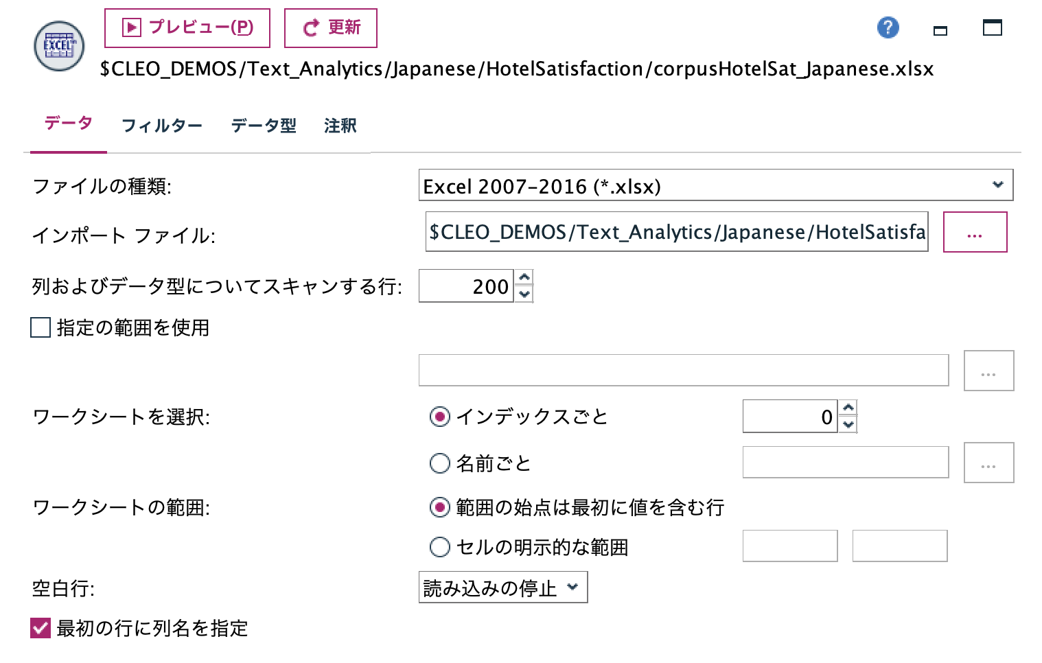Click the 更新 button

(x=331, y=27)
